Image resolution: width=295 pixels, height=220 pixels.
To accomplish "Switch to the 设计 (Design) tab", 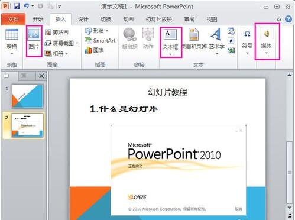I will 83,19.
